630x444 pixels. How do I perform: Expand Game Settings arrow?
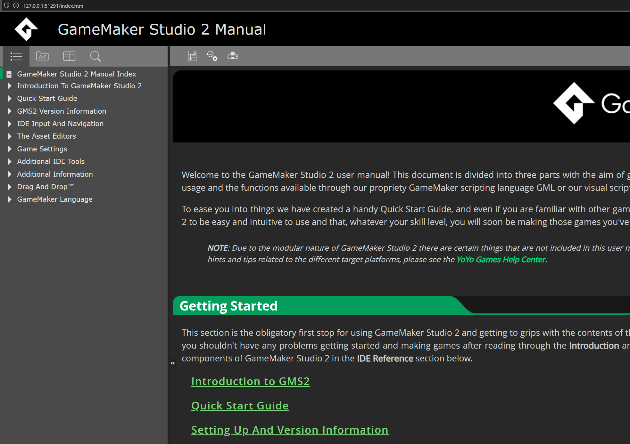pyautogui.click(x=10, y=149)
